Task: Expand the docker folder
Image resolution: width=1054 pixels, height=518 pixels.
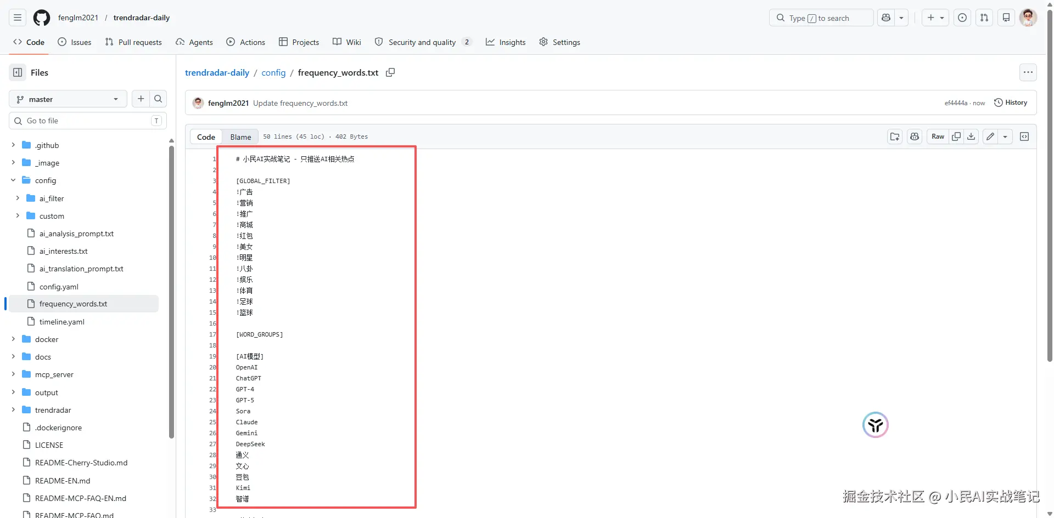Action: (x=13, y=339)
